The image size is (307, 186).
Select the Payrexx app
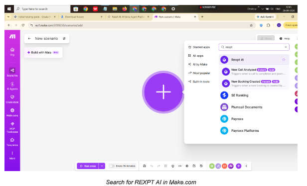tap(254, 119)
